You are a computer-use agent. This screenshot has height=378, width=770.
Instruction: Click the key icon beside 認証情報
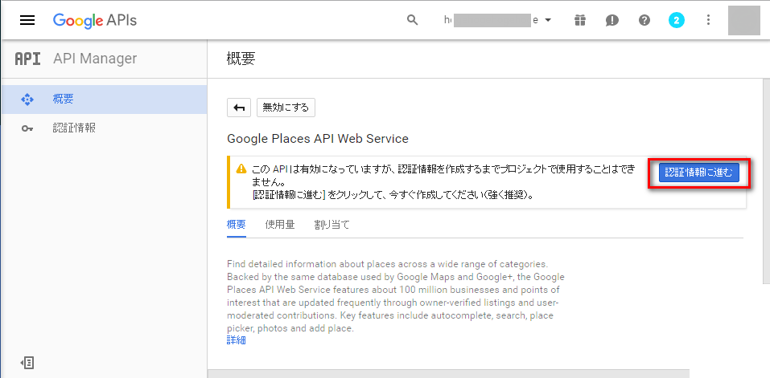[x=27, y=128]
